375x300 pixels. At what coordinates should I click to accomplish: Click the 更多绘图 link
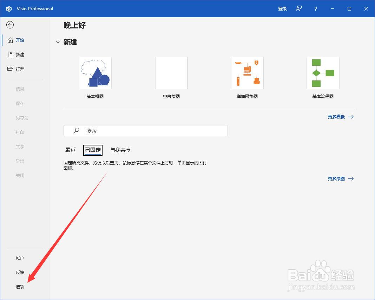pos(336,179)
